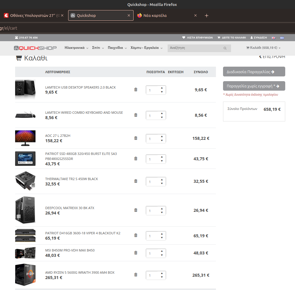
Task: Increase quantity of MSI B450M PRO-VDH
Action: pyautogui.click(x=162, y=251)
